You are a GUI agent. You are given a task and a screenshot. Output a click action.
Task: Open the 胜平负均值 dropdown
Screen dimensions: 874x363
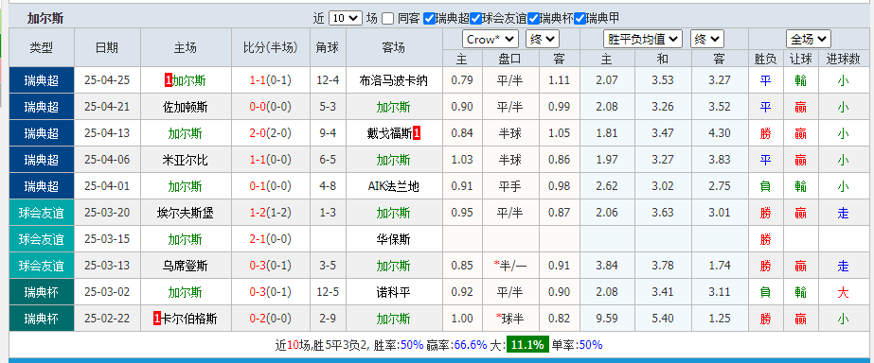643,39
